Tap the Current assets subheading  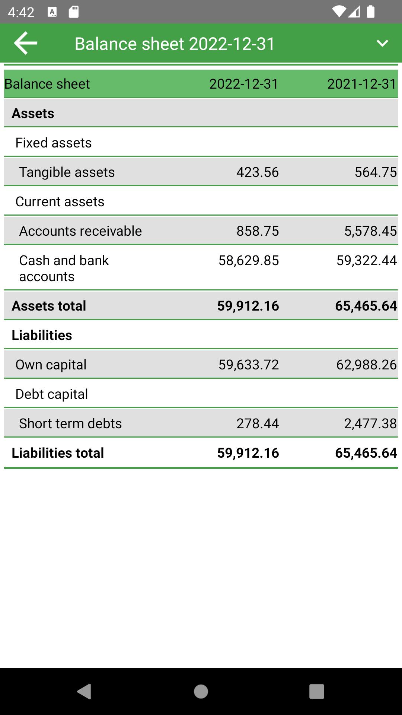click(x=60, y=201)
